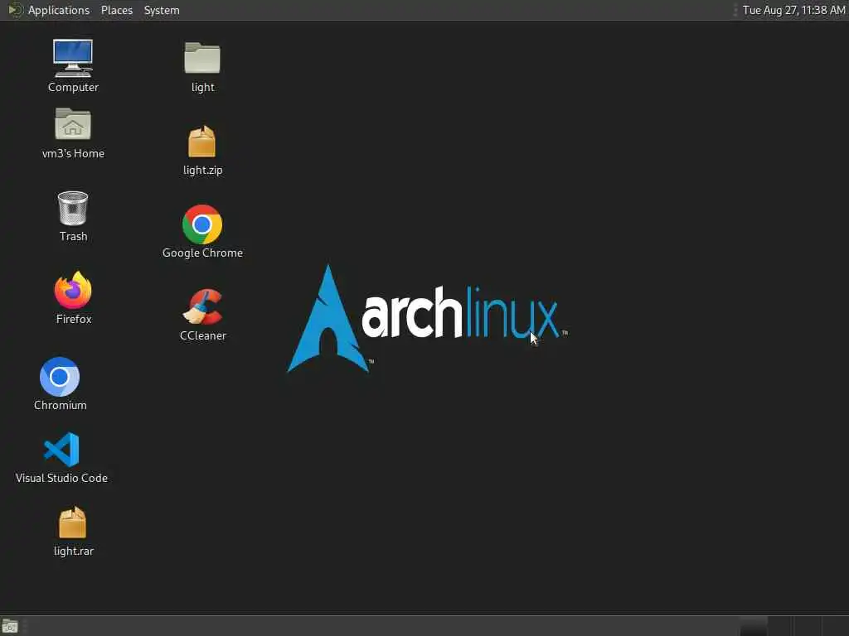Open the Places menu
Image resolution: width=849 pixels, height=636 pixels.
click(116, 10)
